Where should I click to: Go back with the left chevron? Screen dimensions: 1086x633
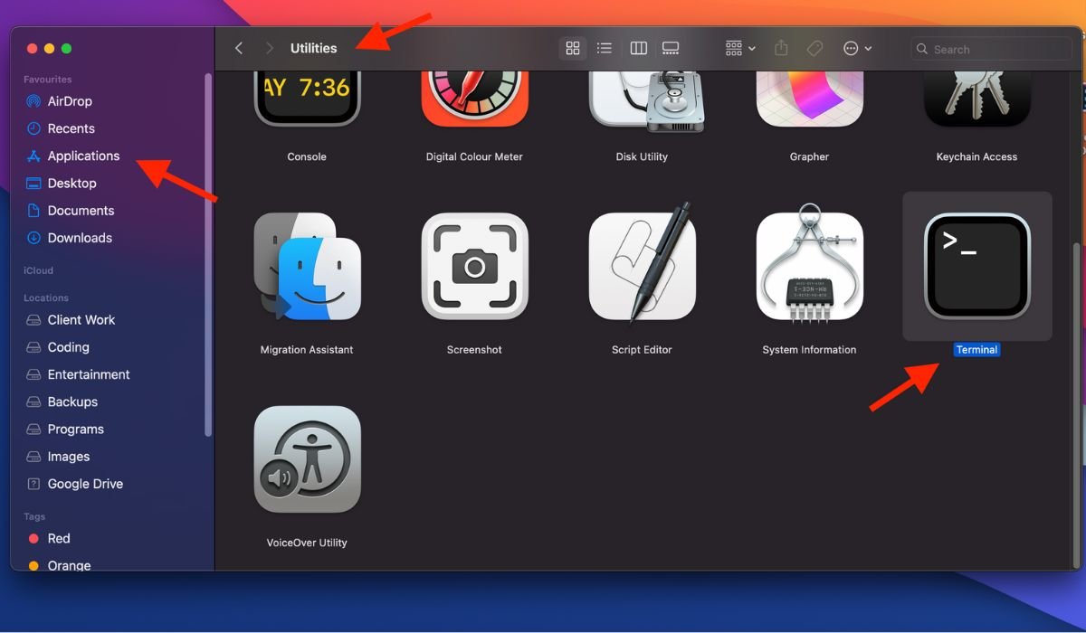point(239,48)
